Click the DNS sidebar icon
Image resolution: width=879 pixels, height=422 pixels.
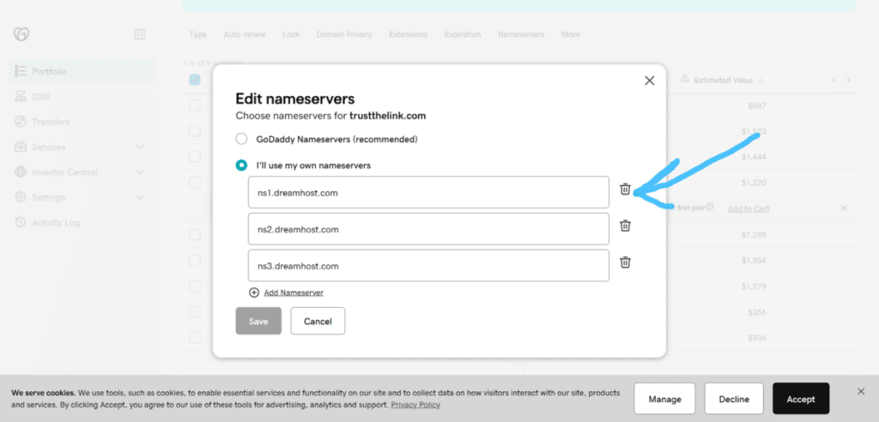(21, 96)
